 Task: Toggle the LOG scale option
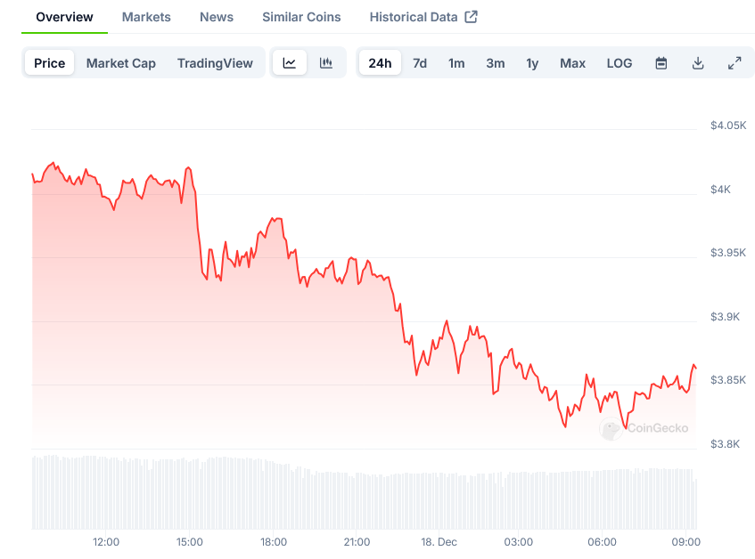click(x=620, y=63)
